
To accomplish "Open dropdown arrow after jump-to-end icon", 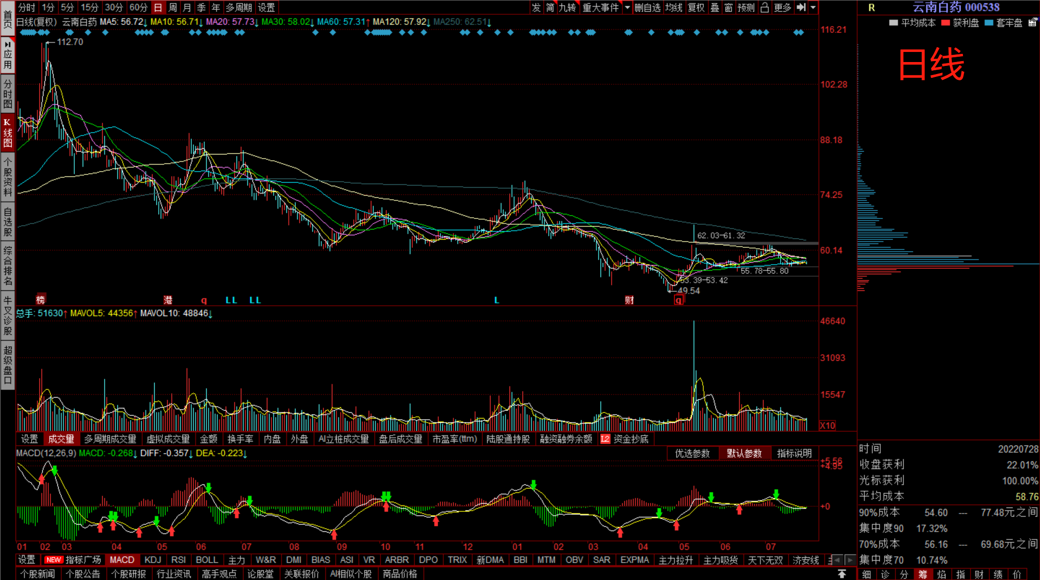I will 813,7.
